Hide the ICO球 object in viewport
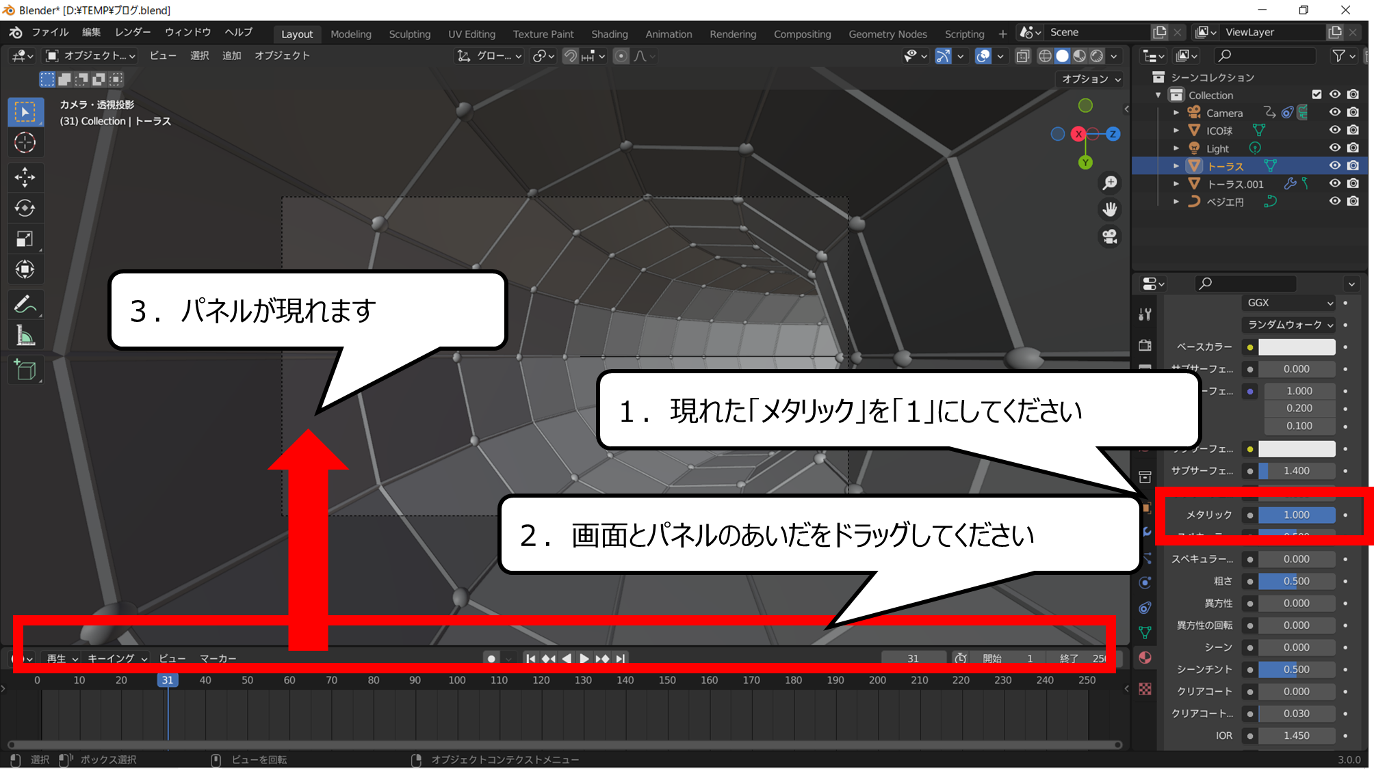1374x769 pixels. click(x=1334, y=130)
